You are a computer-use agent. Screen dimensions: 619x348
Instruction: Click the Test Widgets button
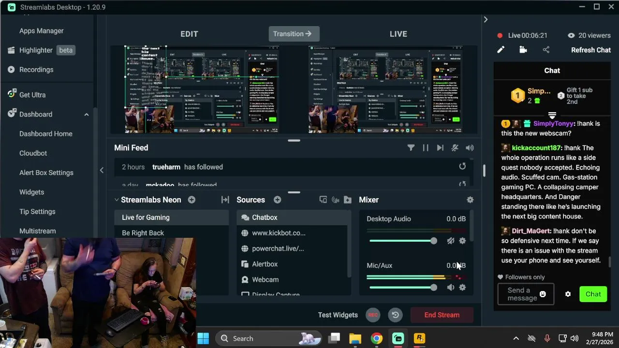coord(338,315)
